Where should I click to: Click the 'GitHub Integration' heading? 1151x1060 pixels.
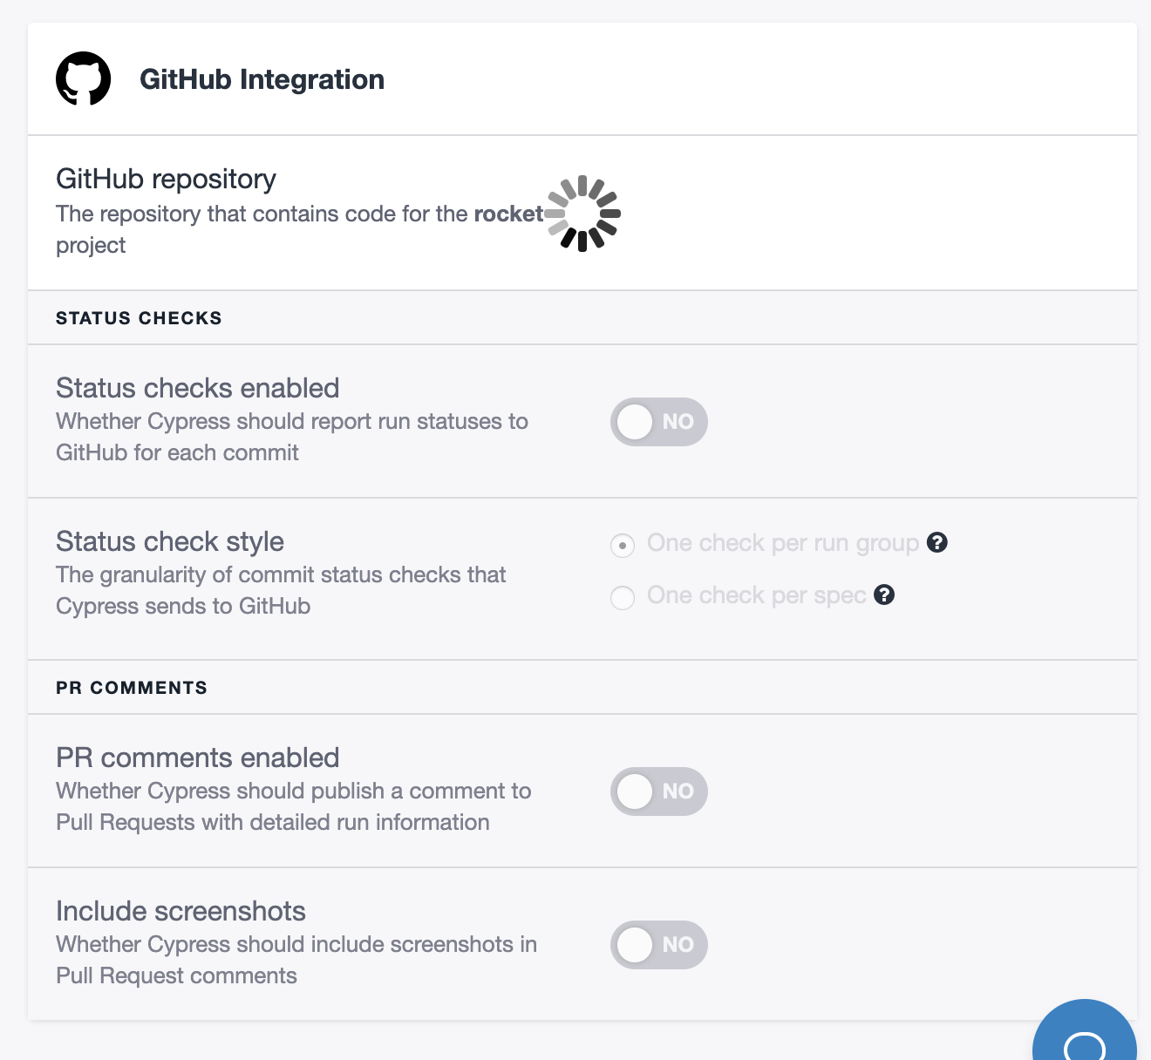(262, 79)
